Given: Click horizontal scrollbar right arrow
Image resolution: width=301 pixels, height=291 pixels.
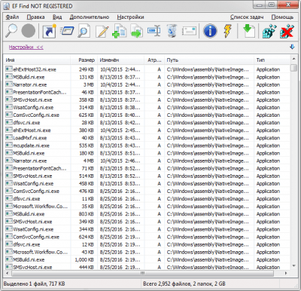Looking at the screenshot, I should 286,273.
